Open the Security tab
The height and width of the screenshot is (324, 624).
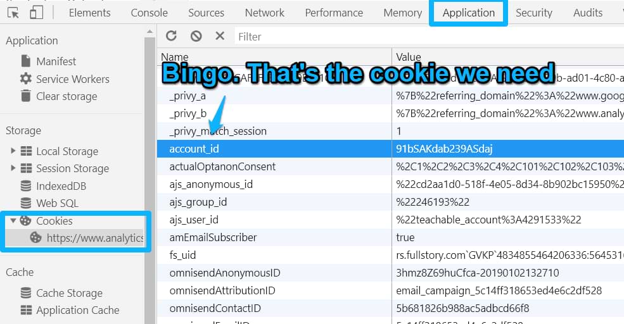click(x=533, y=13)
